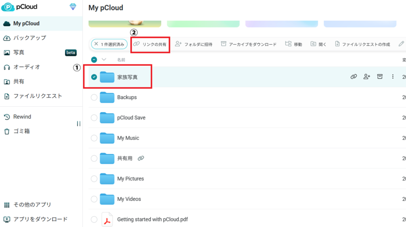Image resolution: width=406 pixels, height=227 pixels.
Task: Click the link icon in 家族写真 row
Action: coord(354,77)
